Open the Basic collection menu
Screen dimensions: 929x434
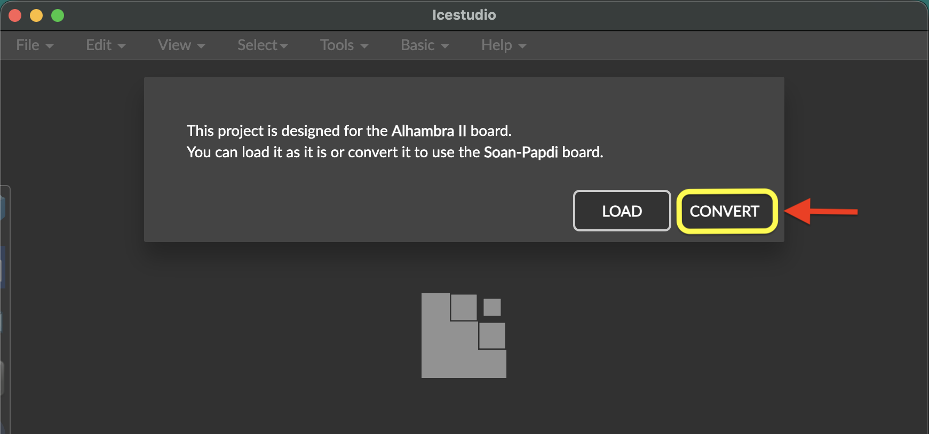[x=425, y=45]
